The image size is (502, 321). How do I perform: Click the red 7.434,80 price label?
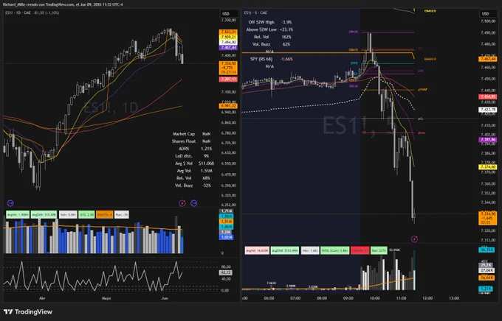[487, 96]
